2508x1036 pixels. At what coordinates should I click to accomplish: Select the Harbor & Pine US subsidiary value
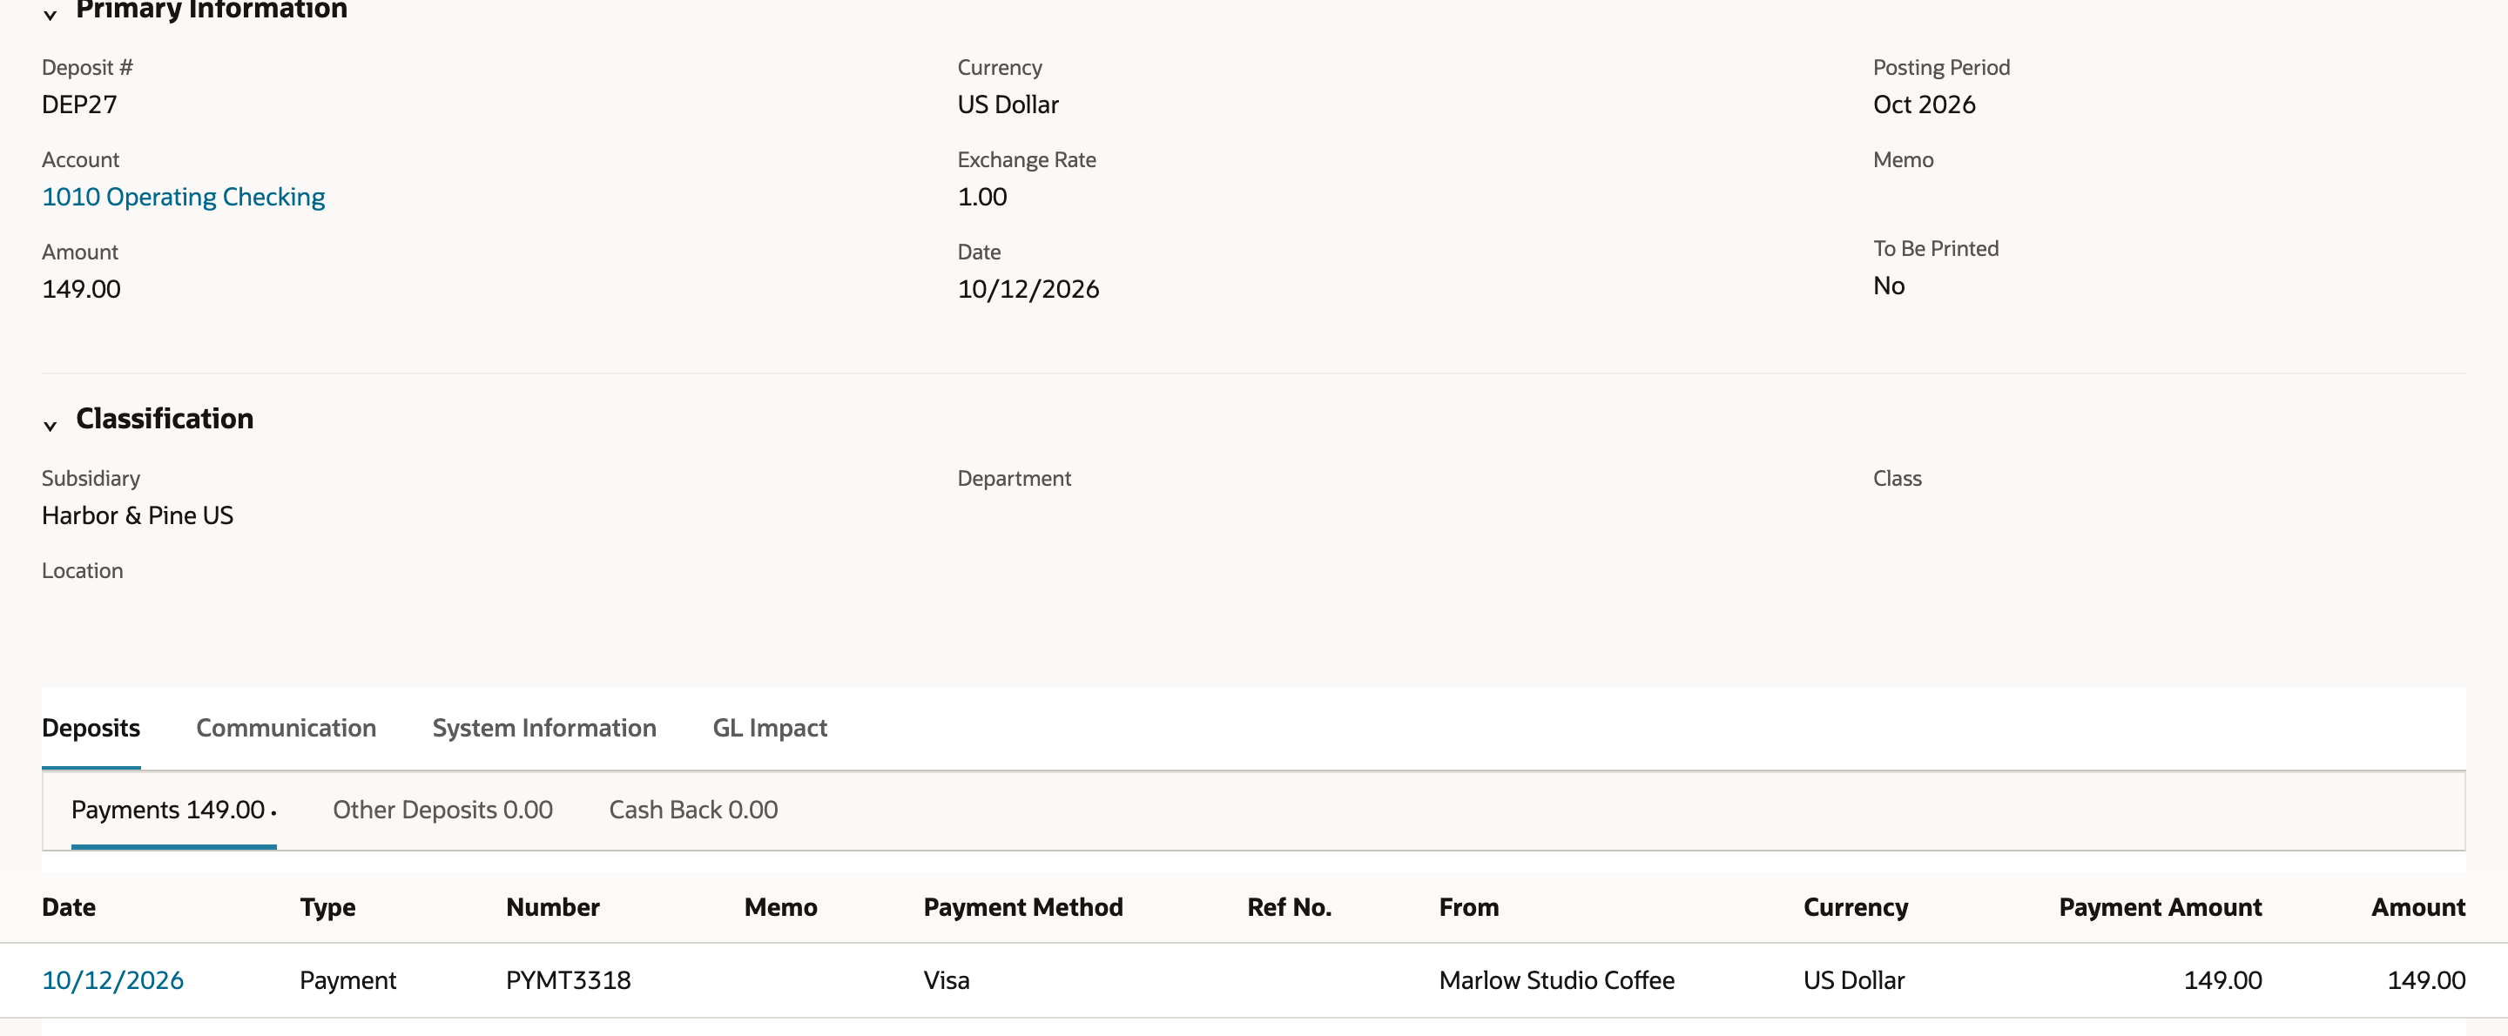138,515
